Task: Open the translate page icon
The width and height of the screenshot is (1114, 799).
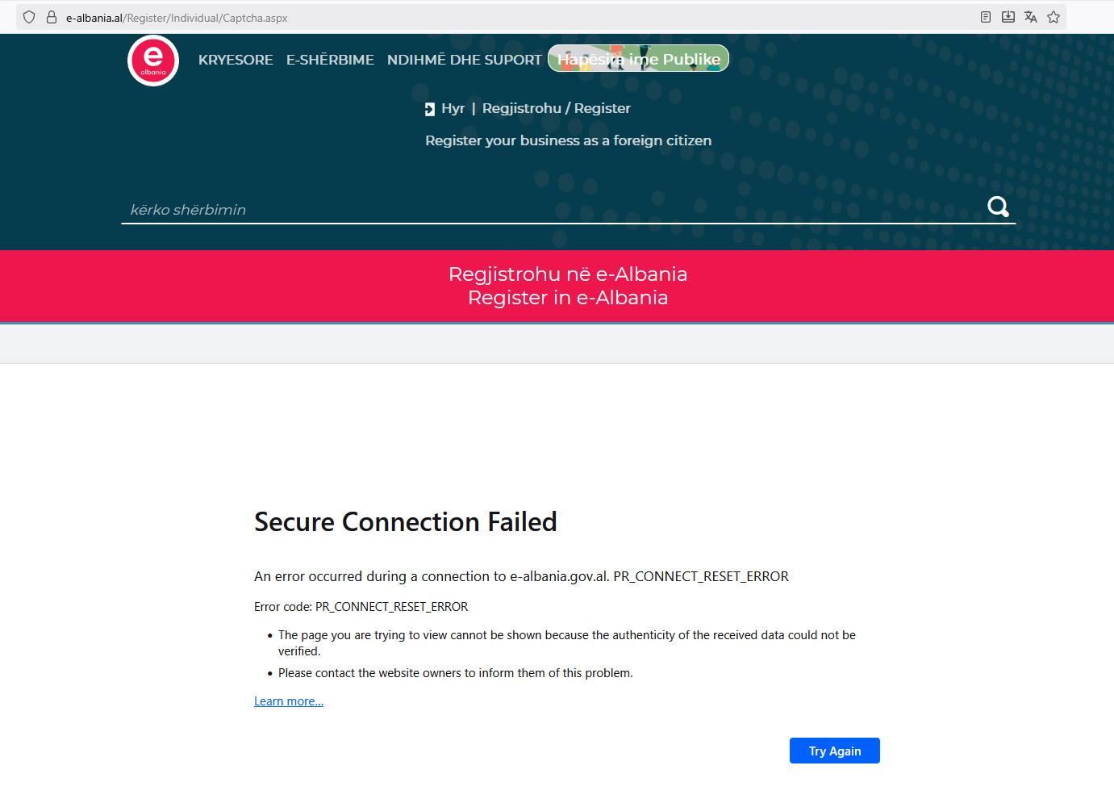Action: 1030,16
